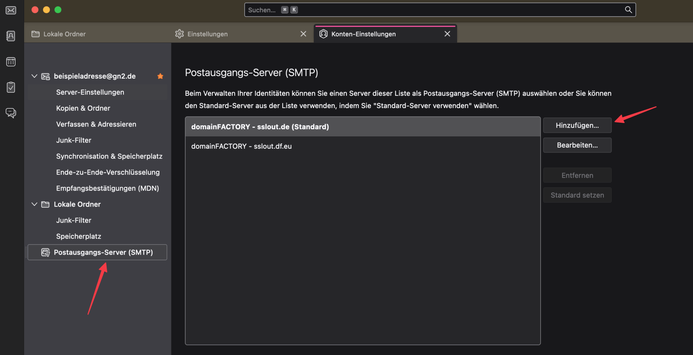
Task: Click the account icon on Konten-Einstellungen tab
Action: coord(323,34)
